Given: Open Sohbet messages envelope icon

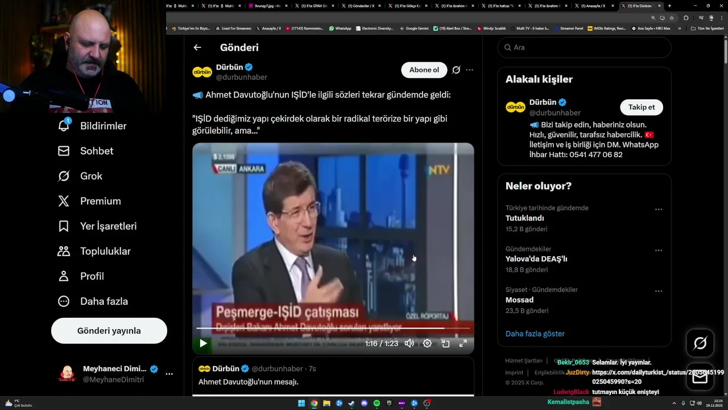Looking at the screenshot, I should (x=64, y=151).
